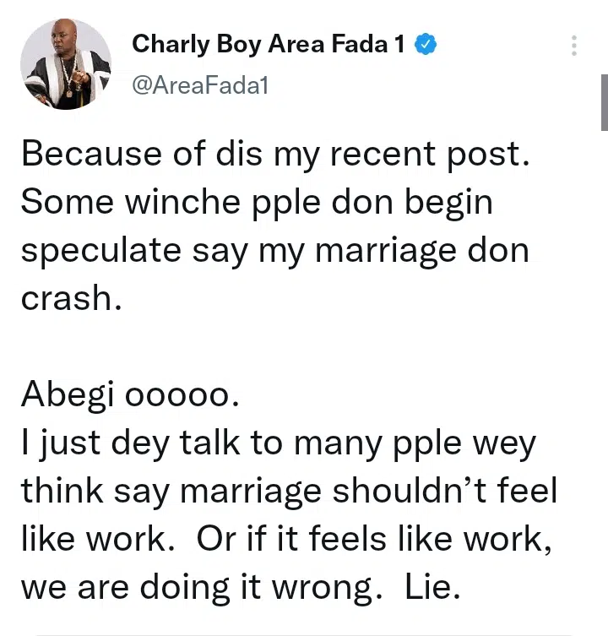Click the phrase "Or if it feels like work,"

(x=374, y=540)
